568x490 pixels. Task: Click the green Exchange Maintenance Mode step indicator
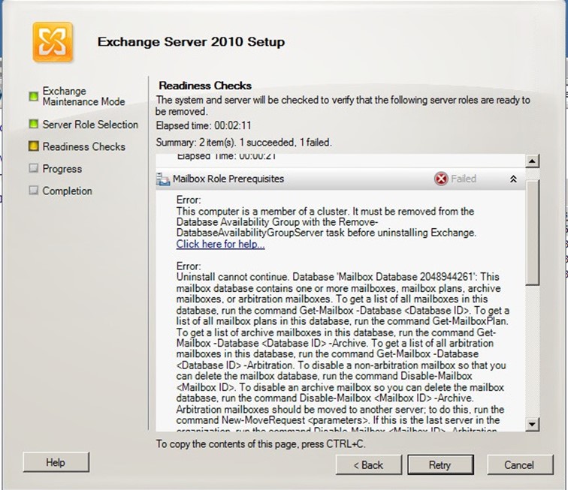click(33, 96)
